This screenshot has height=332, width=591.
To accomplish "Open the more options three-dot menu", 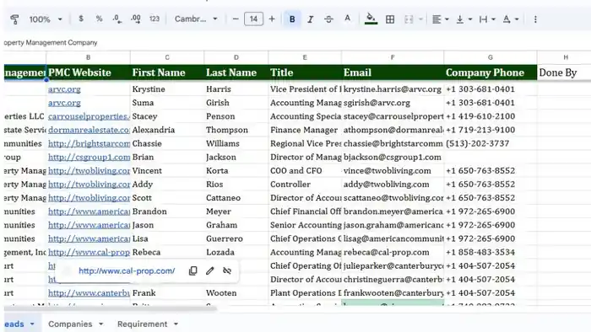I will pos(535,19).
